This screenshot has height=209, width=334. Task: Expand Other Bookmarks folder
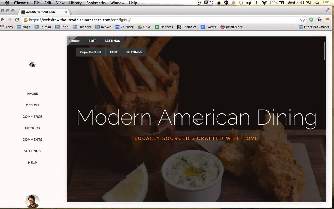(314, 27)
